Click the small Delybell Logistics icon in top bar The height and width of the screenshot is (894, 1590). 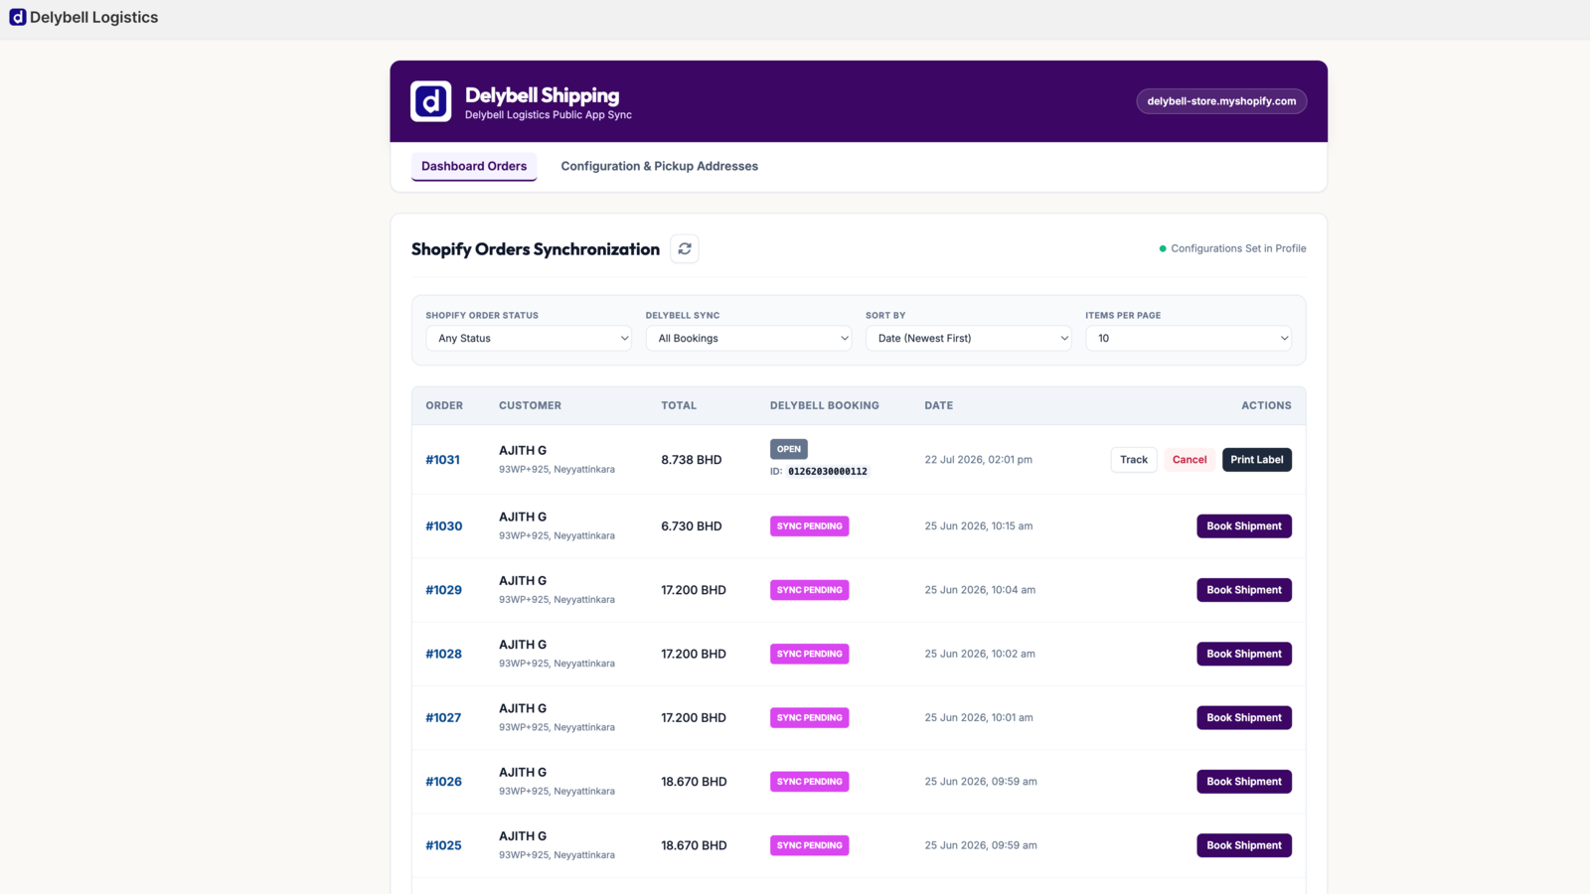coord(18,17)
